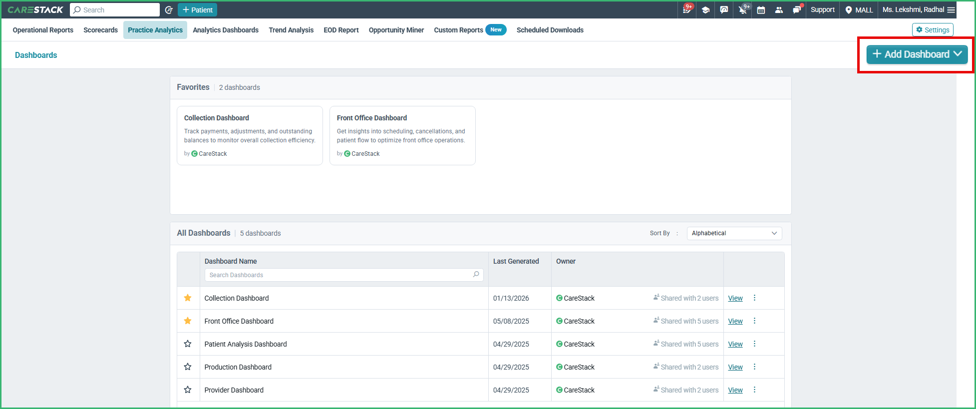The image size is (976, 409).
Task: Open the Trend Analysis tab
Action: pyautogui.click(x=291, y=30)
